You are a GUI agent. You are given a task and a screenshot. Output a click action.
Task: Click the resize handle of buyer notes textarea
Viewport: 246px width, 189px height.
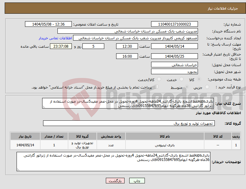click(18, 170)
